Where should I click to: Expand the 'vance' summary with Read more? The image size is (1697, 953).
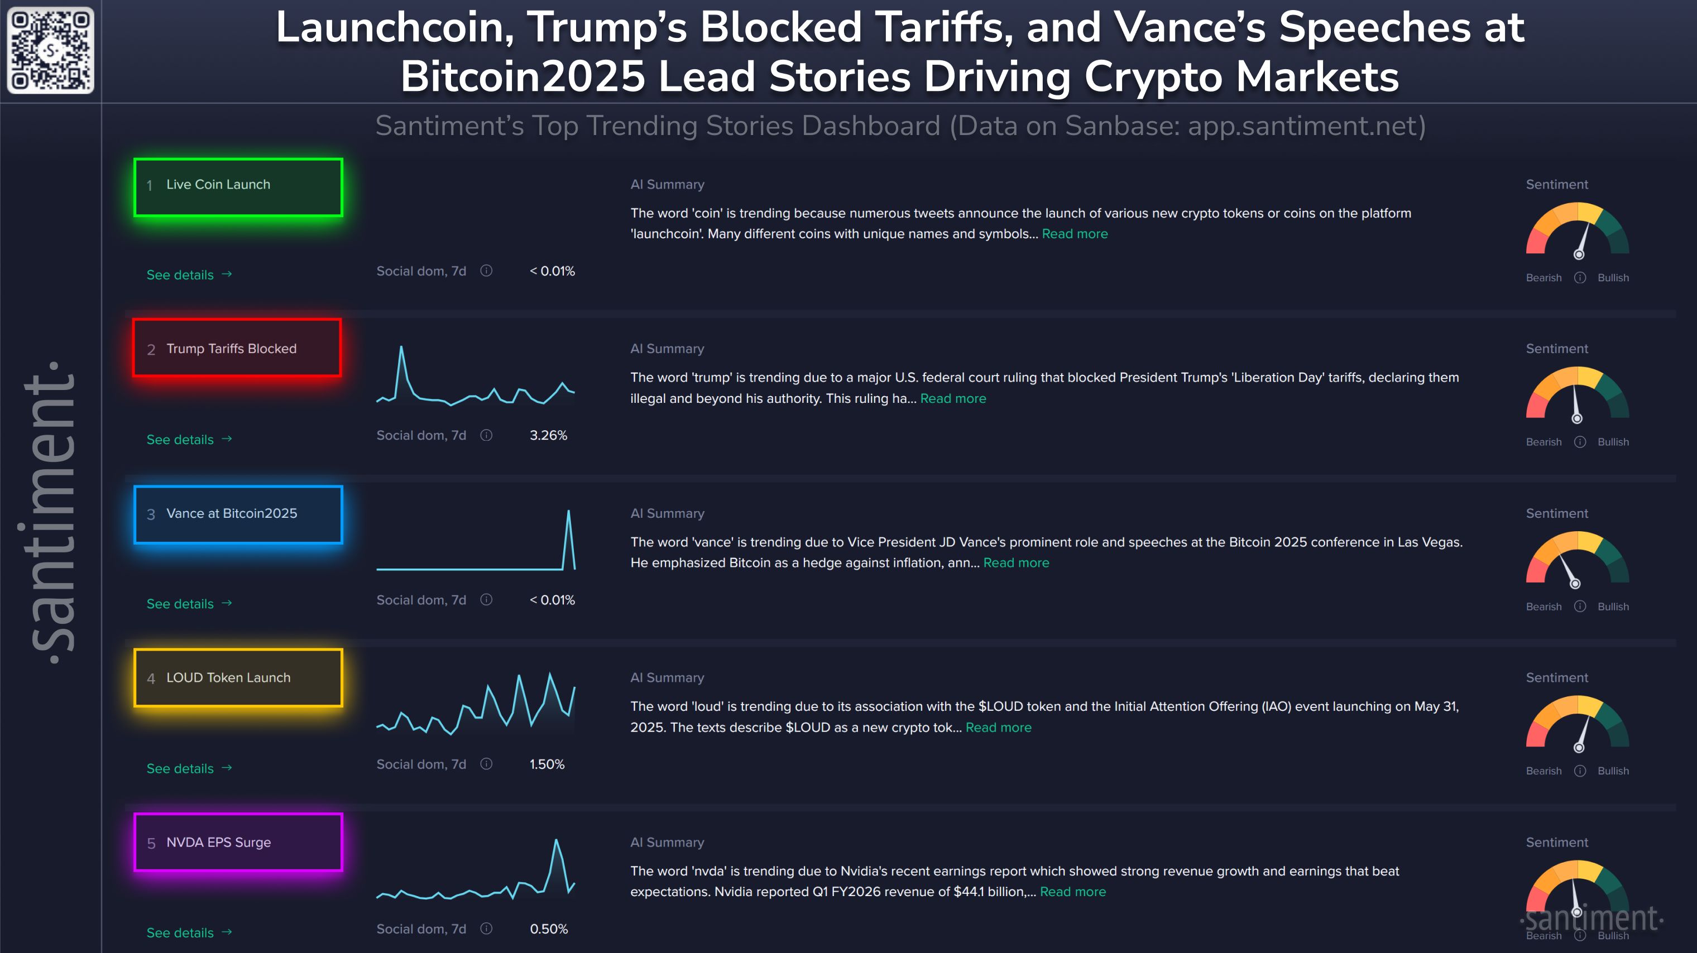tap(1016, 562)
